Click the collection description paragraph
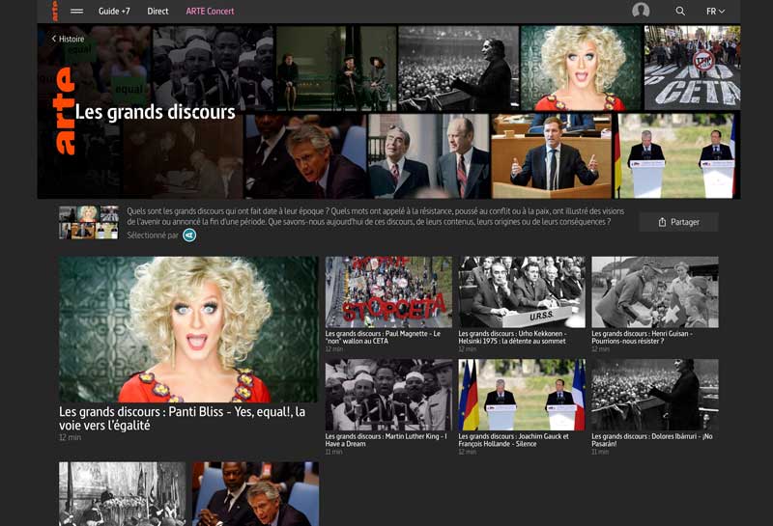 [375, 216]
